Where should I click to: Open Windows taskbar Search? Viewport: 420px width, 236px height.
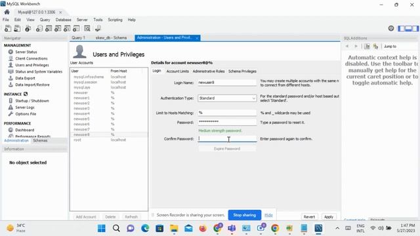116,228
